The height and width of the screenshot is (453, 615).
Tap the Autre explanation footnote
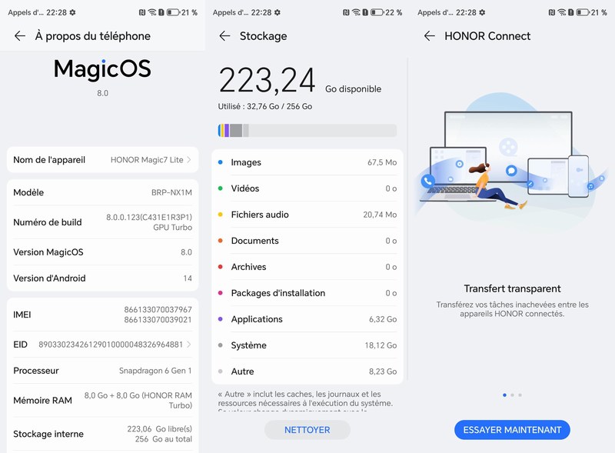(305, 401)
